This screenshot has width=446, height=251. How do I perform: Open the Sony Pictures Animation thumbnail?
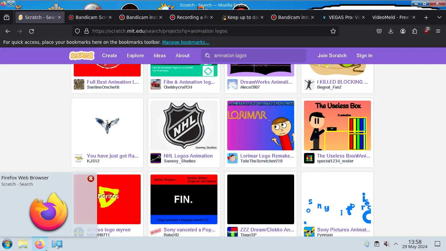[x=337, y=199]
